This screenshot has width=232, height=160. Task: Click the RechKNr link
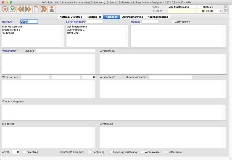coord(7,22)
